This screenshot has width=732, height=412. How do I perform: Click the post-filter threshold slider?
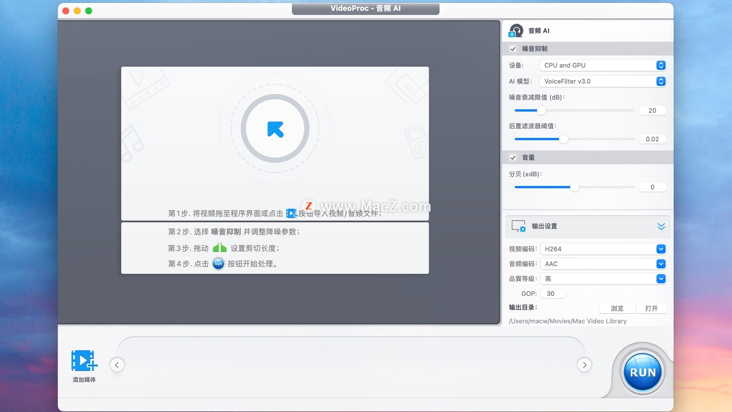(x=574, y=139)
